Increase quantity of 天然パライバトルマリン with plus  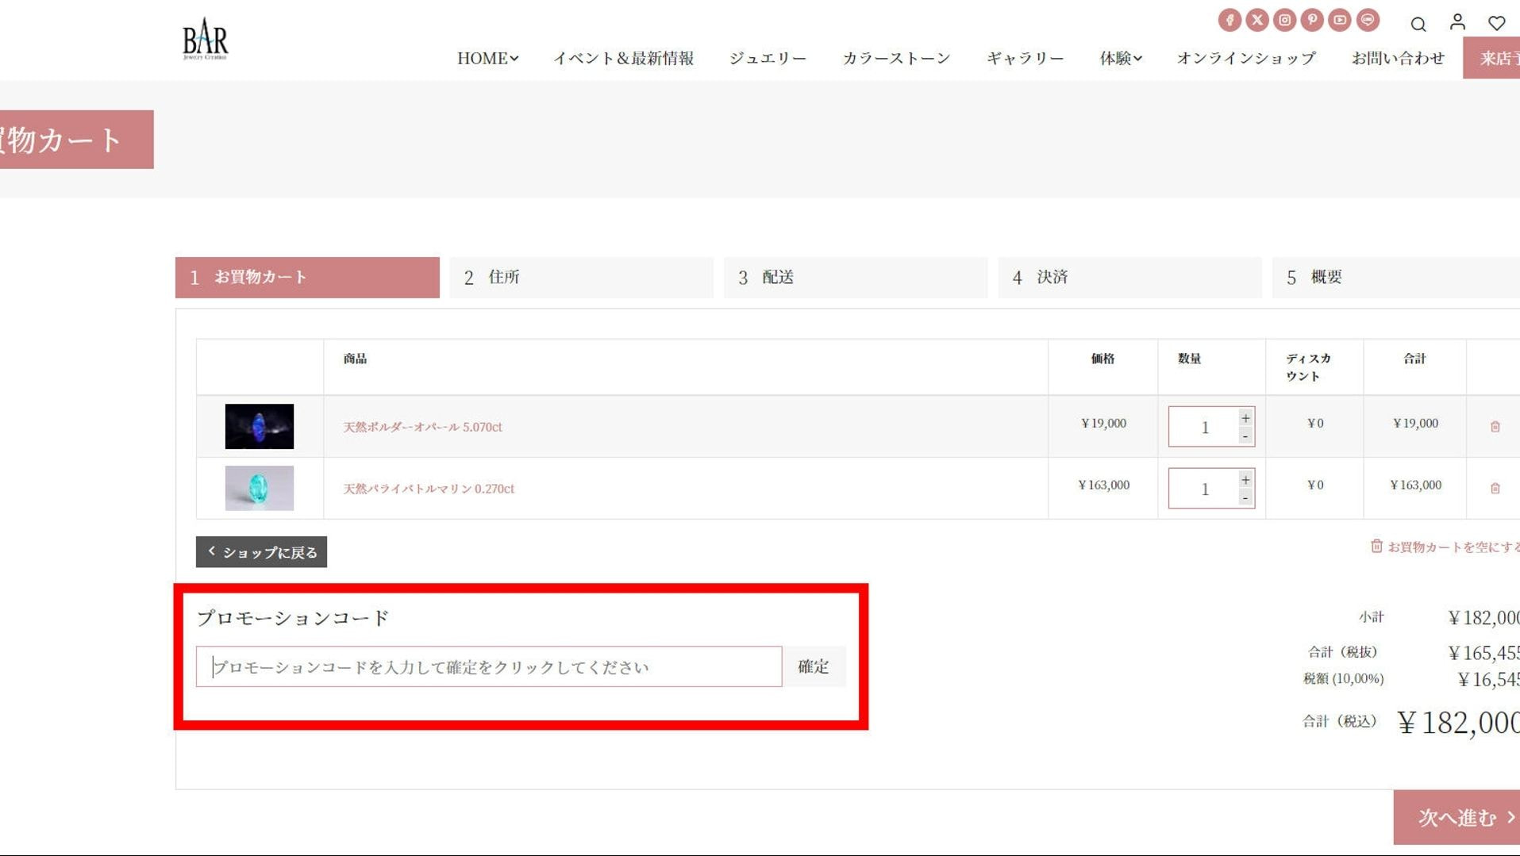[1245, 480]
